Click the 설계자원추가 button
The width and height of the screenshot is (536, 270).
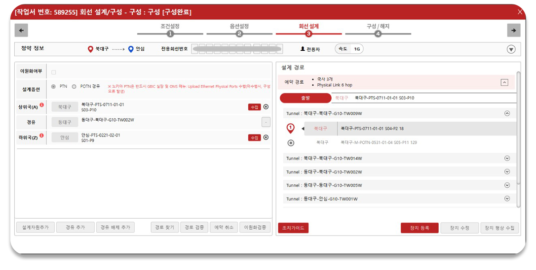[36, 227]
